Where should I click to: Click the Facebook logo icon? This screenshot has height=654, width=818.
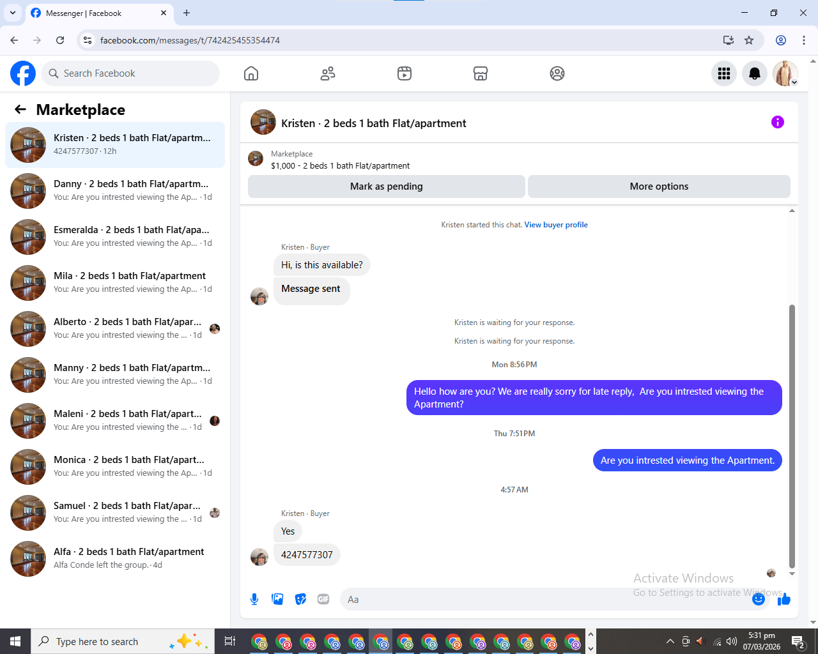click(23, 73)
